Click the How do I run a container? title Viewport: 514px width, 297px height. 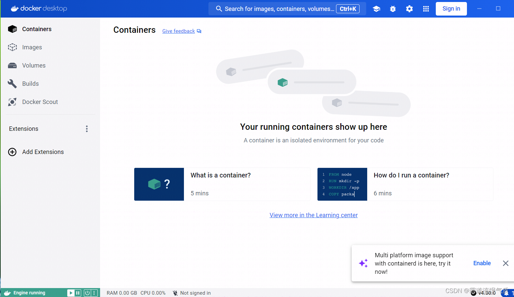pyautogui.click(x=411, y=175)
